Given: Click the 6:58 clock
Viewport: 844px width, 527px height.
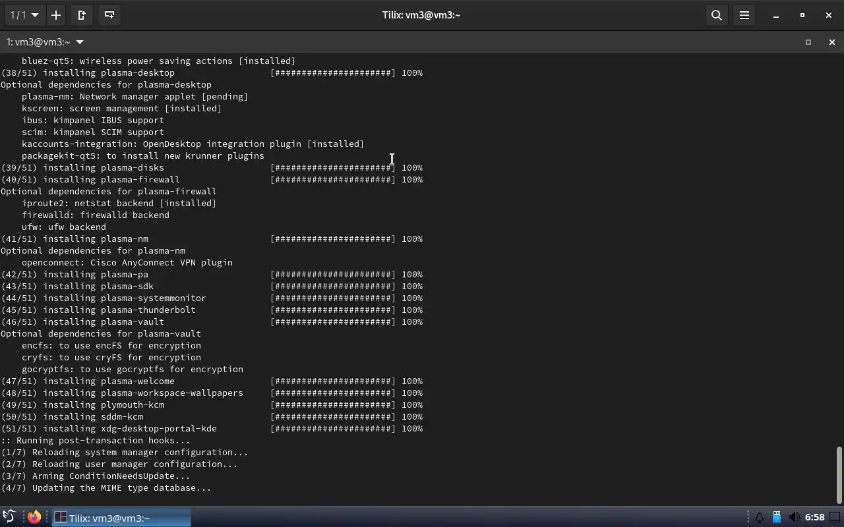Looking at the screenshot, I should click(x=814, y=518).
